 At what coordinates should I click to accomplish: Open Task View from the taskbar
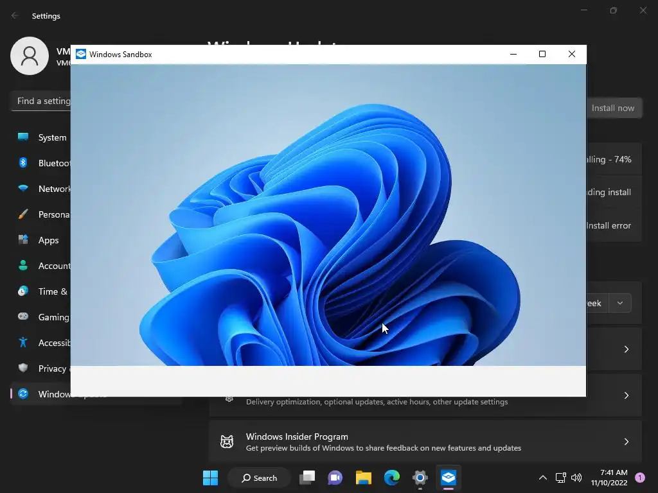pos(307,478)
